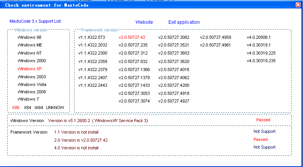Image resolution: width=303 pixels, height=167 pixels.
Task: Click the Windows Version row label
Action: (x=27, y=121)
